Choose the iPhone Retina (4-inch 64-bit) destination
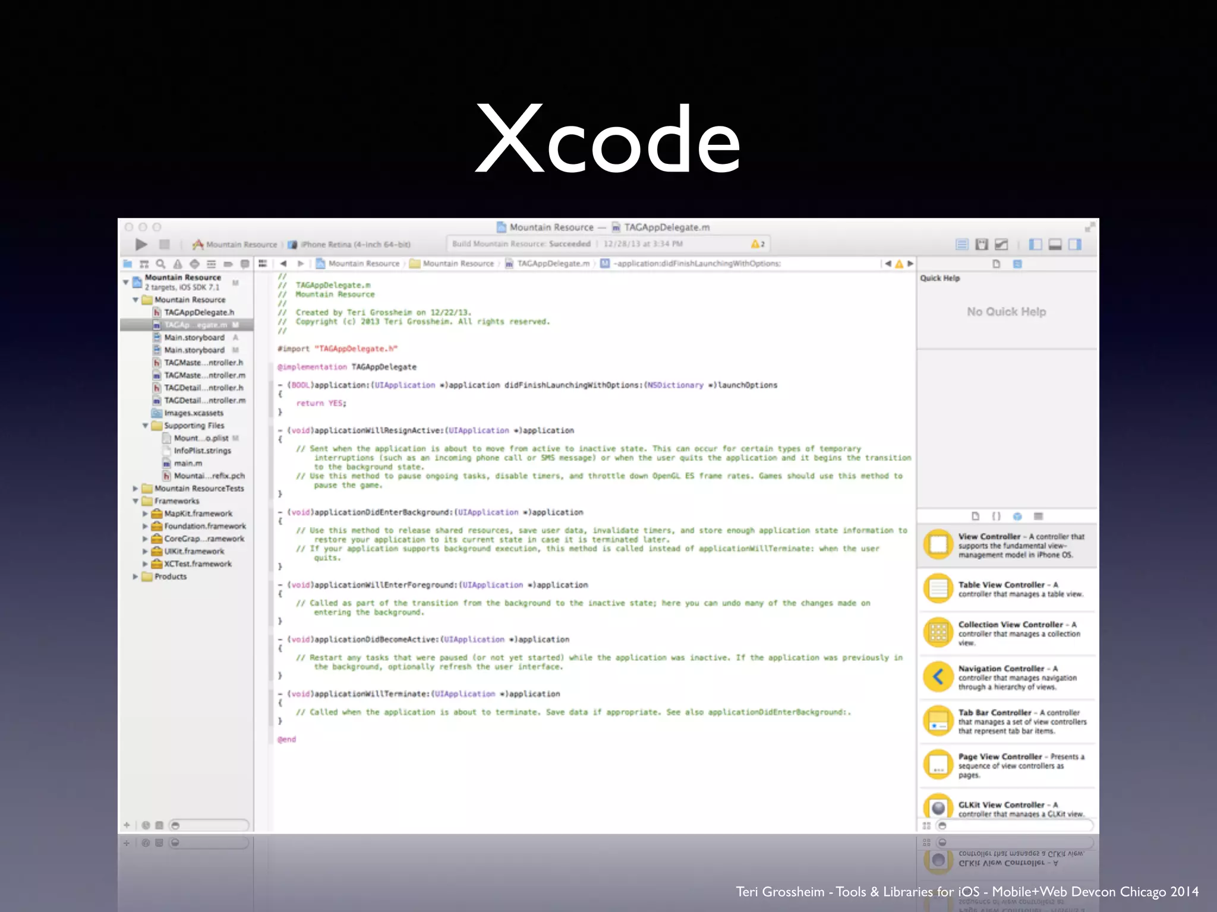 (x=349, y=244)
